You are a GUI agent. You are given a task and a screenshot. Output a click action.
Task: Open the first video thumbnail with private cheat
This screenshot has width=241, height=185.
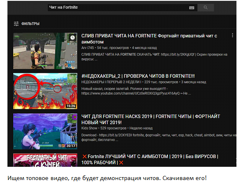(45, 51)
